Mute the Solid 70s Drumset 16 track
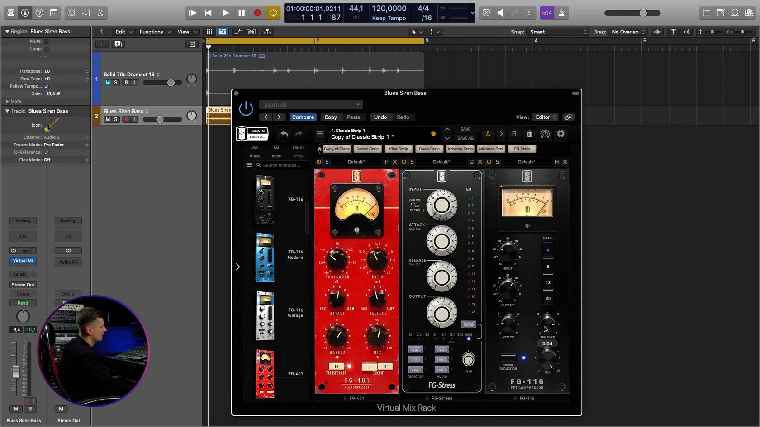The image size is (760, 427). tap(108, 83)
